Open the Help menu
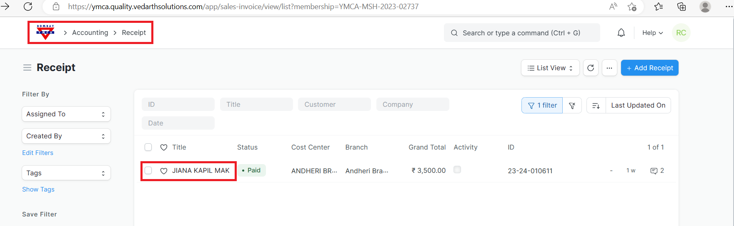This screenshot has width=734, height=226. tap(652, 33)
